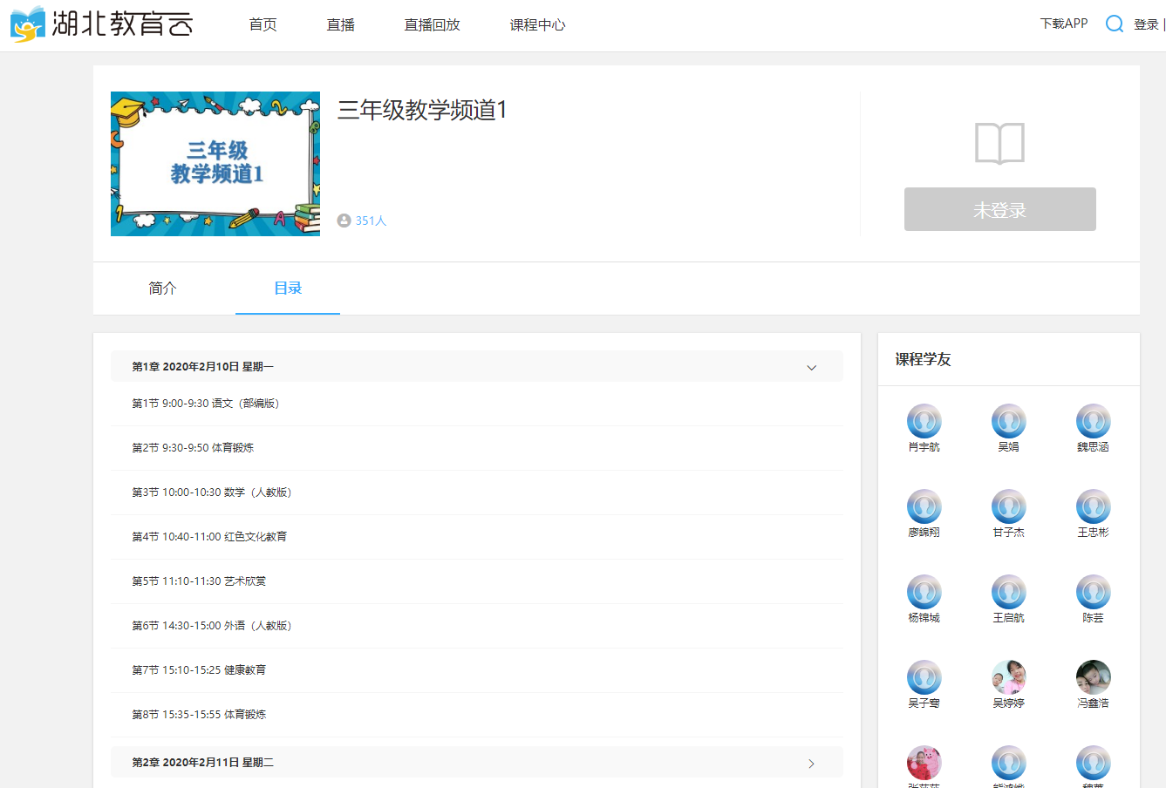Click the 三年级教学频道1 course thumbnail
1166x788 pixels.
[x=215, y=164]
